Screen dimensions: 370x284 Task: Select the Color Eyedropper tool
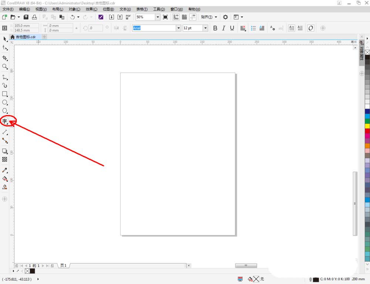point(5,170)
